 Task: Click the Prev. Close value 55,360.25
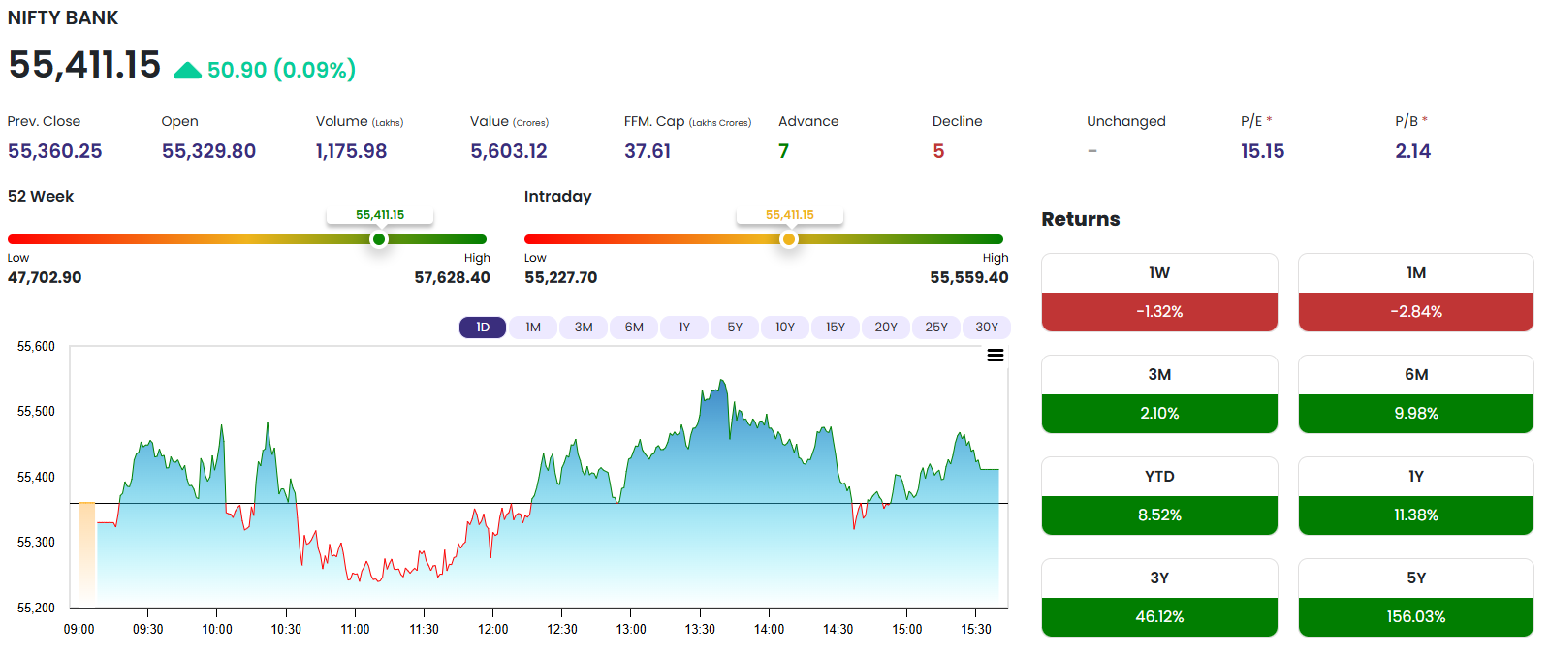point(55,151)
